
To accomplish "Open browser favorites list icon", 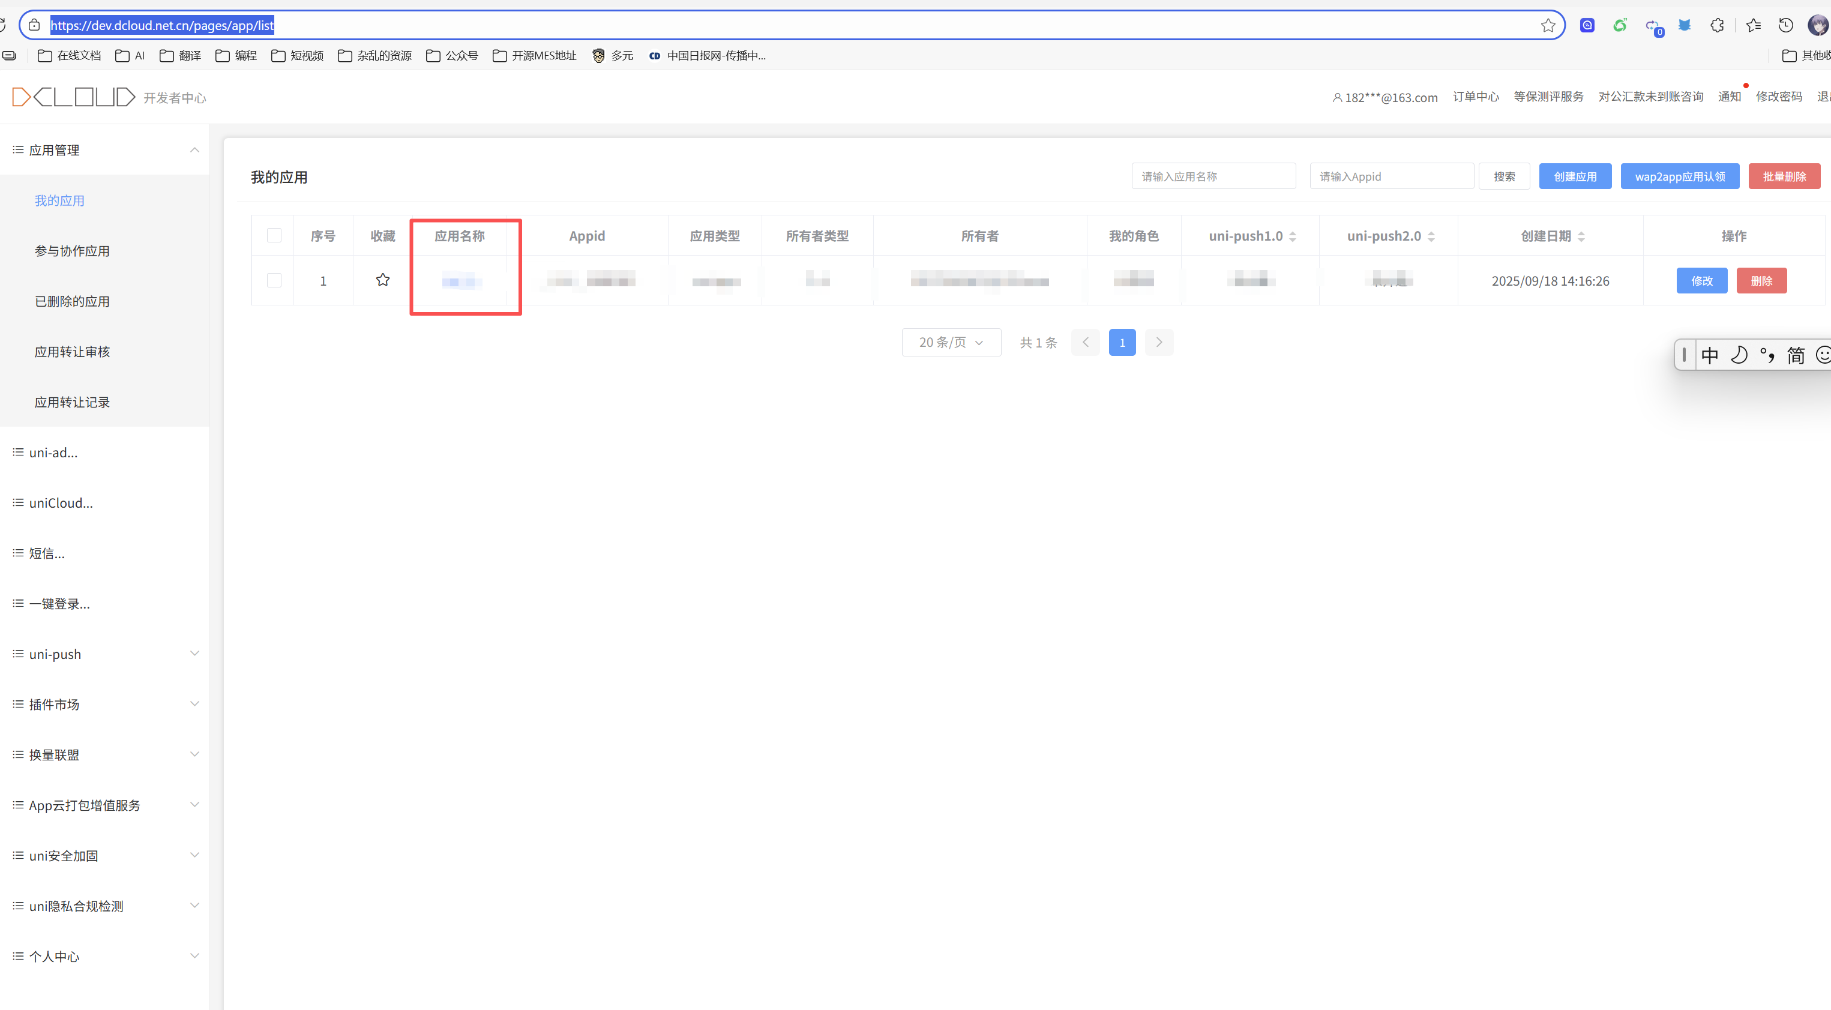I will click(x=1753, y=26).
